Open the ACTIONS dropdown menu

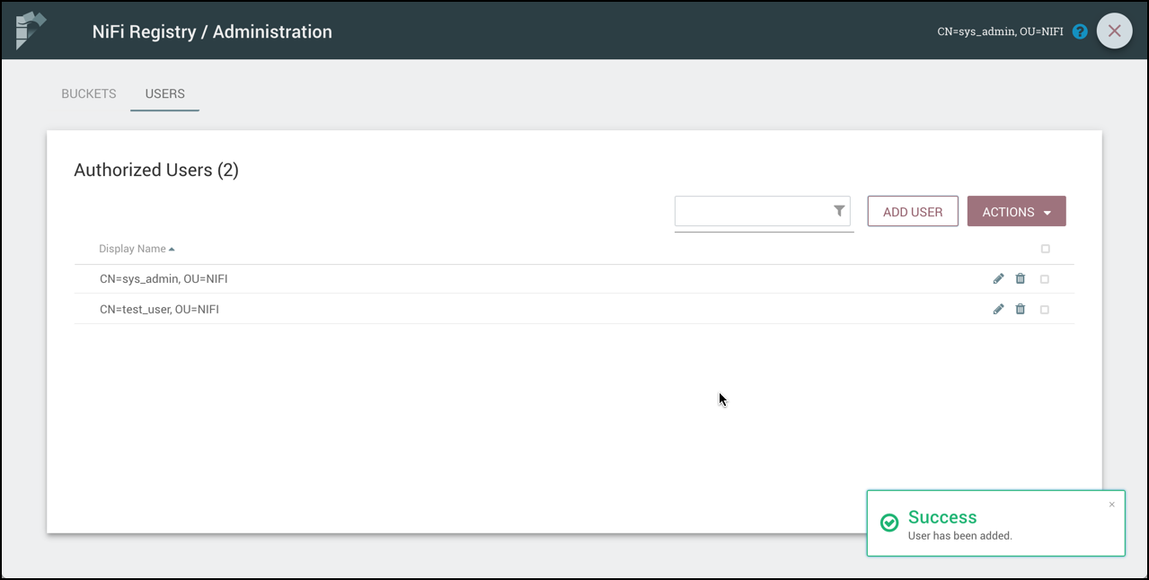(1016, 211)
